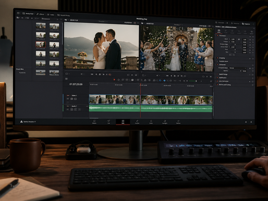Image resolution: width=268 pixels, height=201 pixels.
Task: Open Timeline 1 dropdown above timeline viewer
Action: pyautogui.click(x=178, y=25)
